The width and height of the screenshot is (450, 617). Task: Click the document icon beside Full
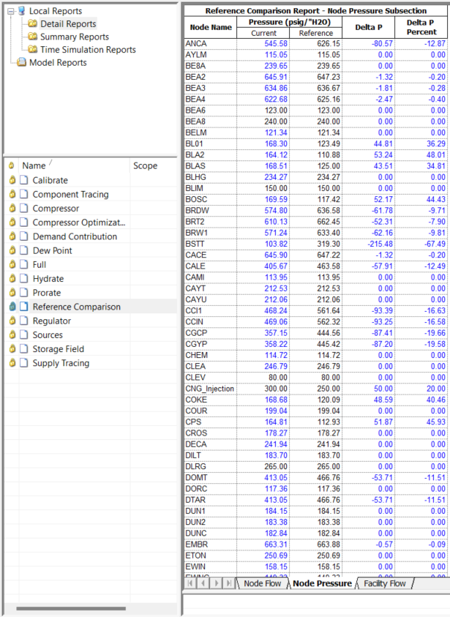pyautogui.click(x=24, y=264)
